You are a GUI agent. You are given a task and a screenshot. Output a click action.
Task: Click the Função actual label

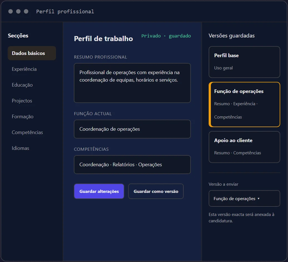click(x=93, y=114)
